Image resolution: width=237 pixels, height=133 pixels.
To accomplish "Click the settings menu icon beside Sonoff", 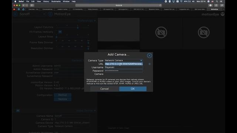I will [x=15, y=14].
